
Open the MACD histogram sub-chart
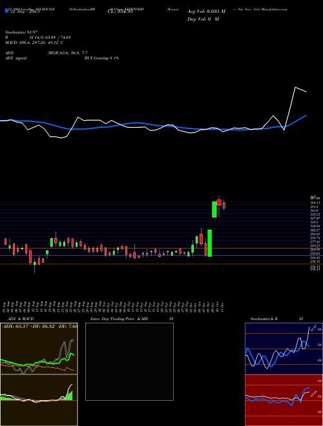39,400
